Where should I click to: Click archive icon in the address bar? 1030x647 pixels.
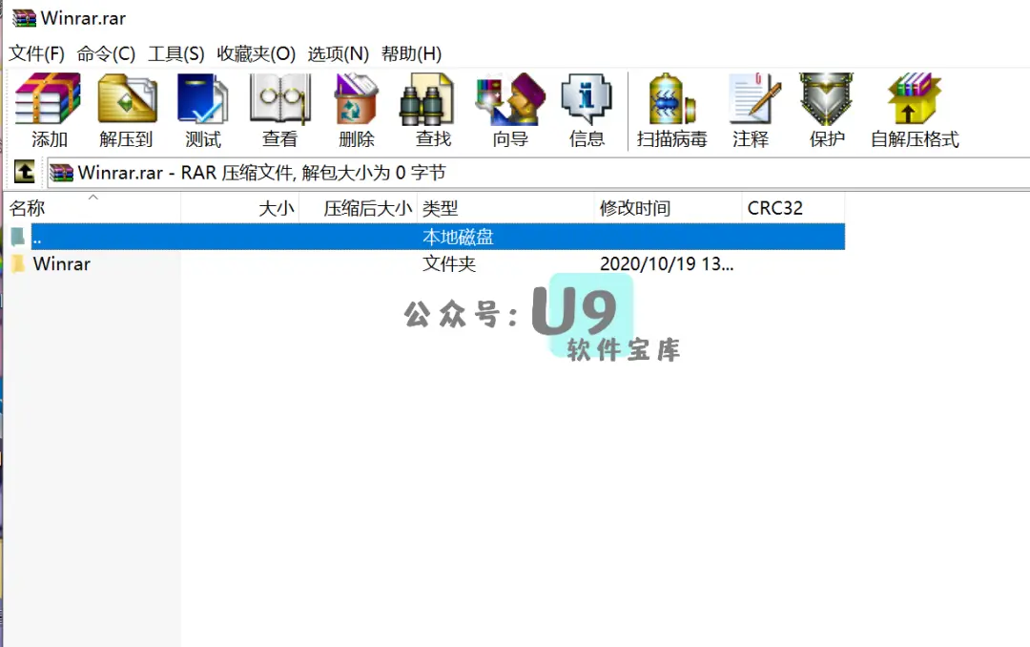[62, 173]
